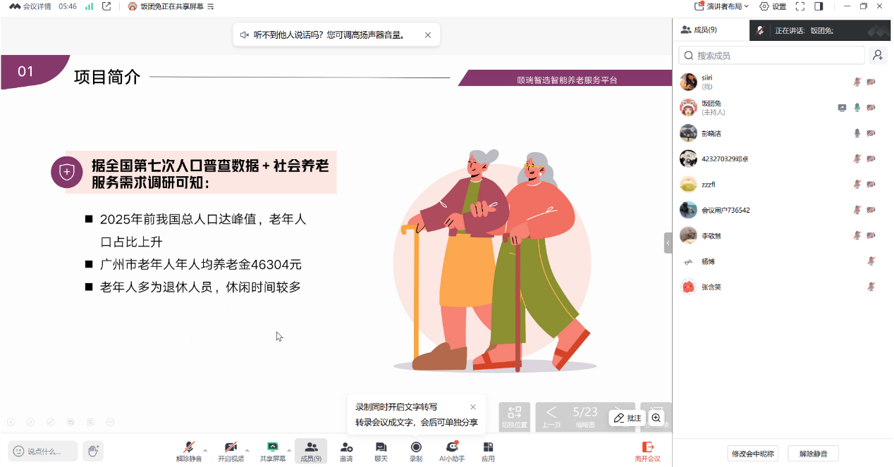Turn on camera with 开启视频
The width and height of the screenshot is (894, 467).
[231, 447]
